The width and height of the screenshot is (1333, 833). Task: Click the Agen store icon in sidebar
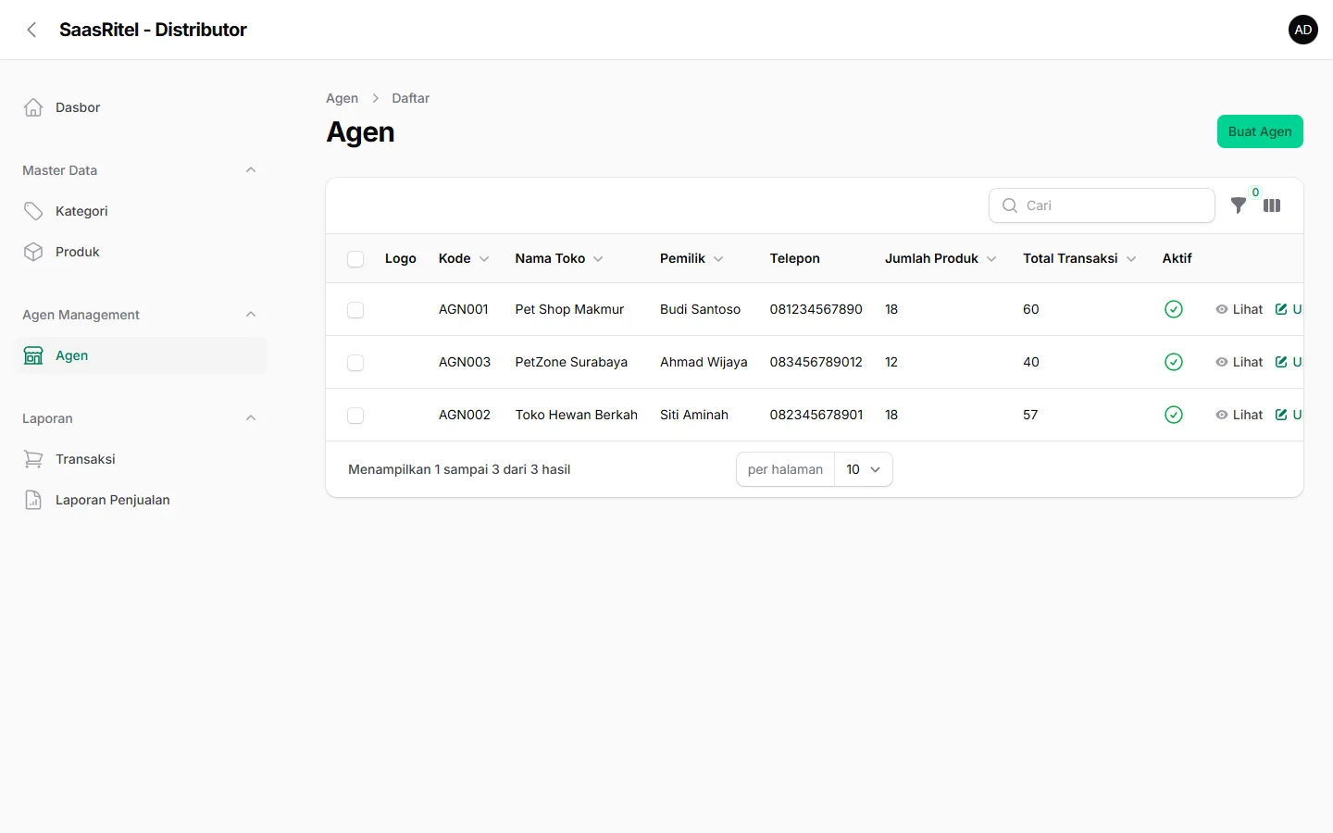[x=33, y=355]
